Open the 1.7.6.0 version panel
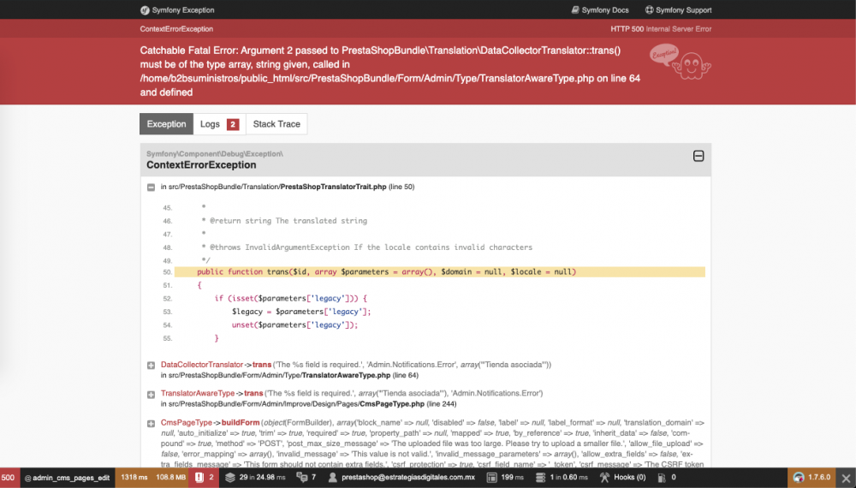This screenshot has height=488, width=856. 811,477
